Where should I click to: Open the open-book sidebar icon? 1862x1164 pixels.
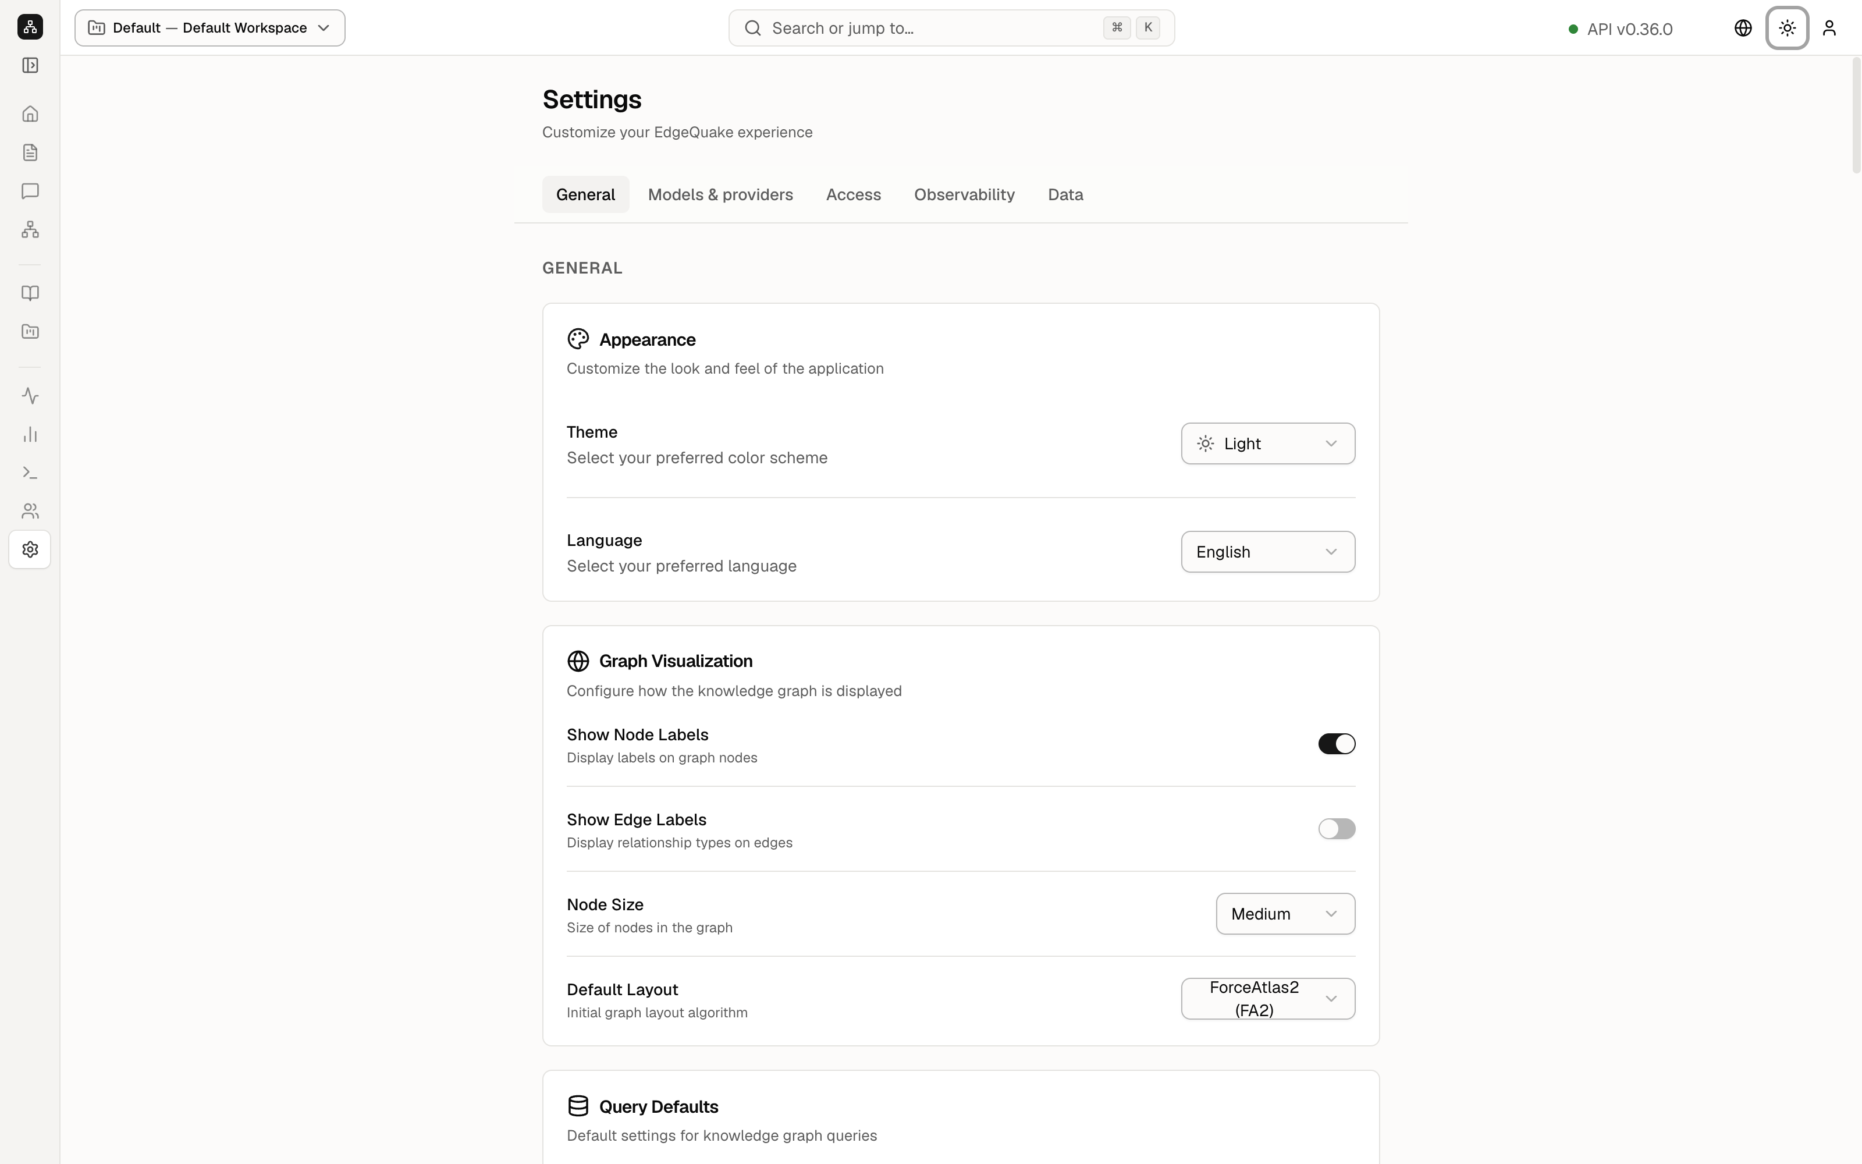[30, 293]
